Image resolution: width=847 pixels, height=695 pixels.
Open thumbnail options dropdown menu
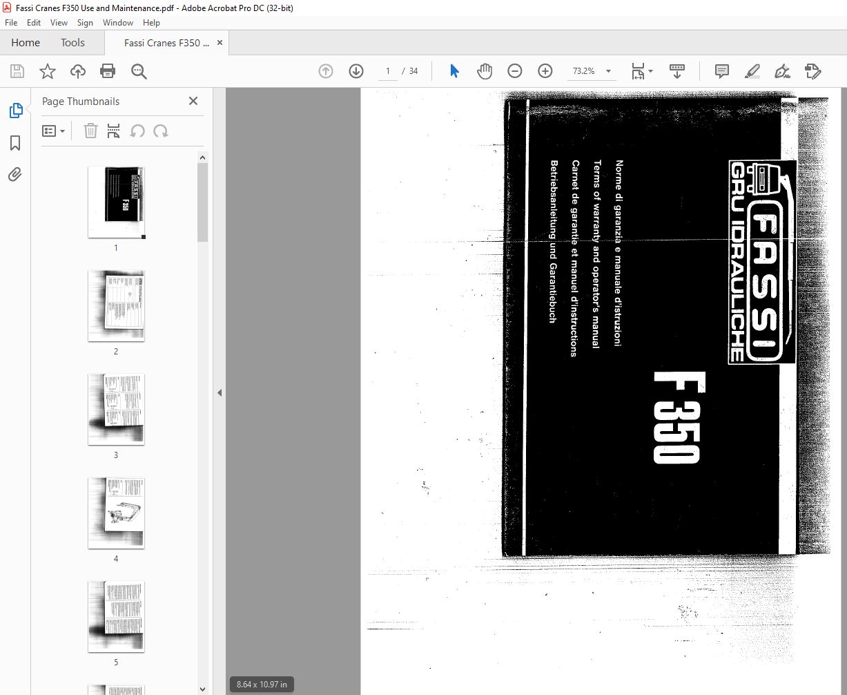tap(54, 131)
